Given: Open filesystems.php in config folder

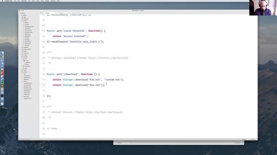Looking at the screenshot, I should [29, 32].
